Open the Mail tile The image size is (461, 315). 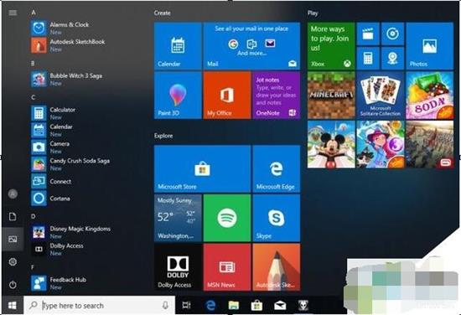click(251, 46)
